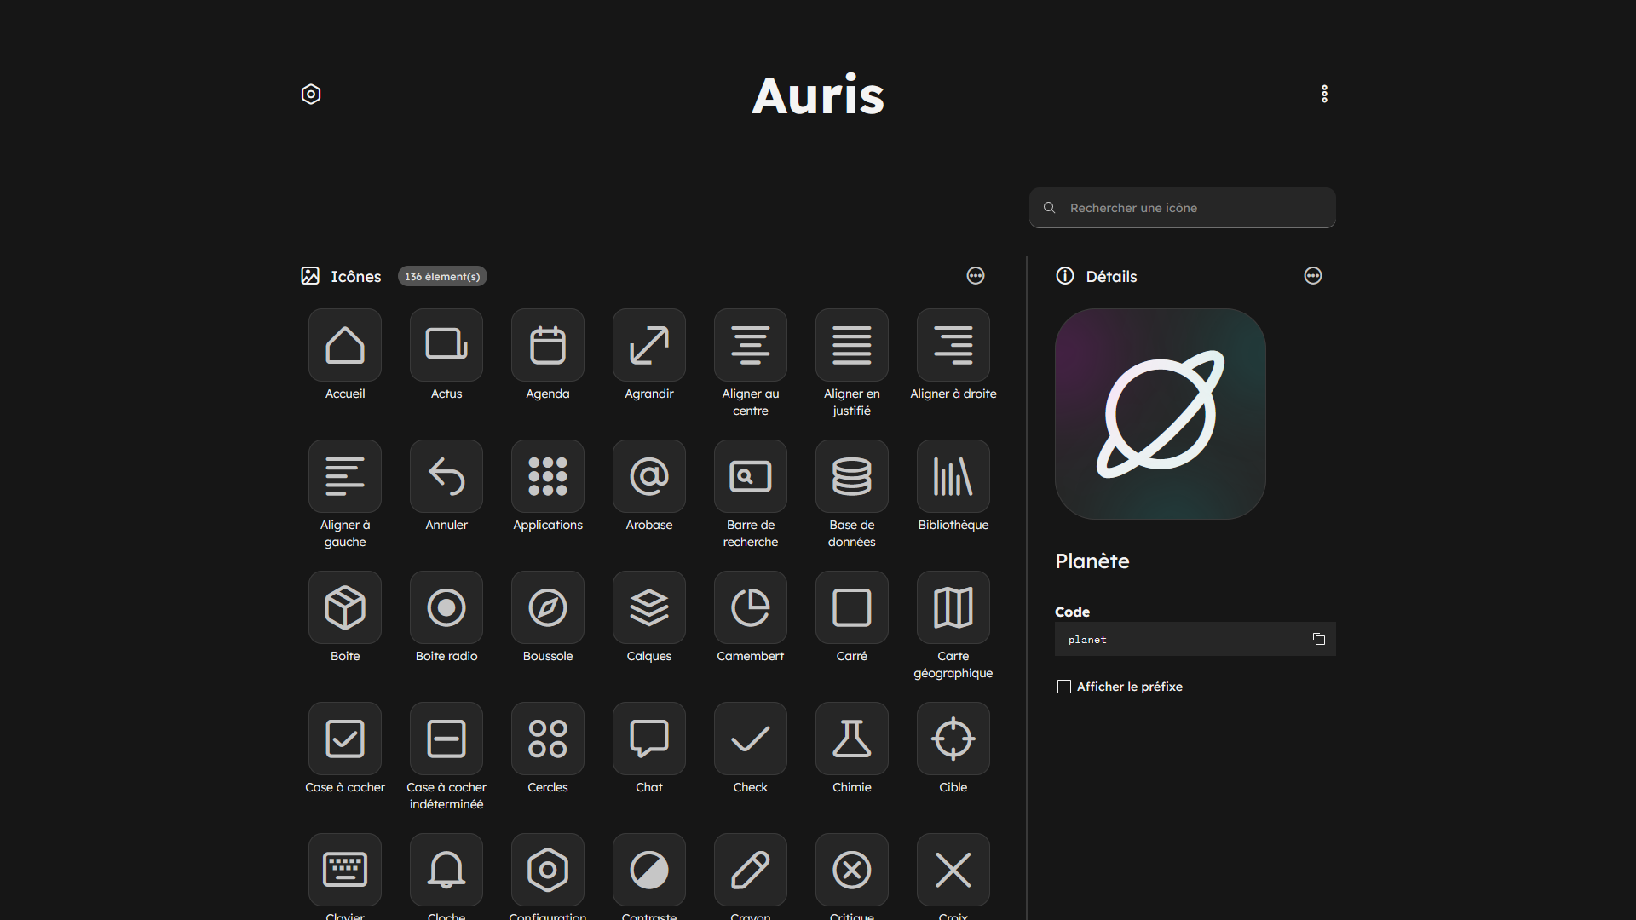Open the vertical three-dot main menu
Image resolution: width=1636 pixels, height=920 pixels.
[x=1324, y=94]
